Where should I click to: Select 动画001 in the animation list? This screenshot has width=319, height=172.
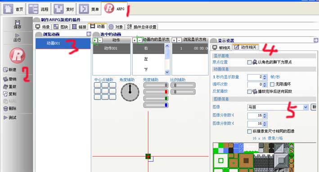(x=63, y=43)
